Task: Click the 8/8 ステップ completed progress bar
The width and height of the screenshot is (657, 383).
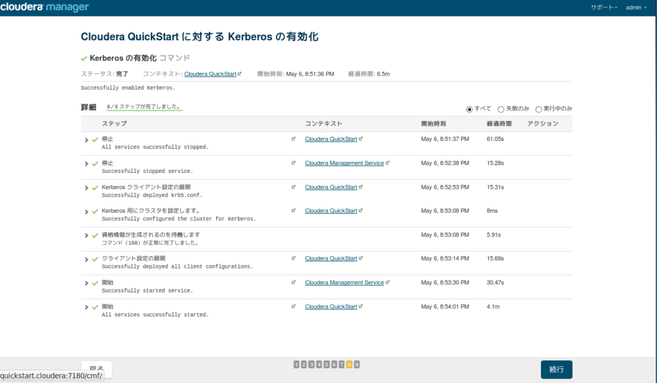Action: 144,108
